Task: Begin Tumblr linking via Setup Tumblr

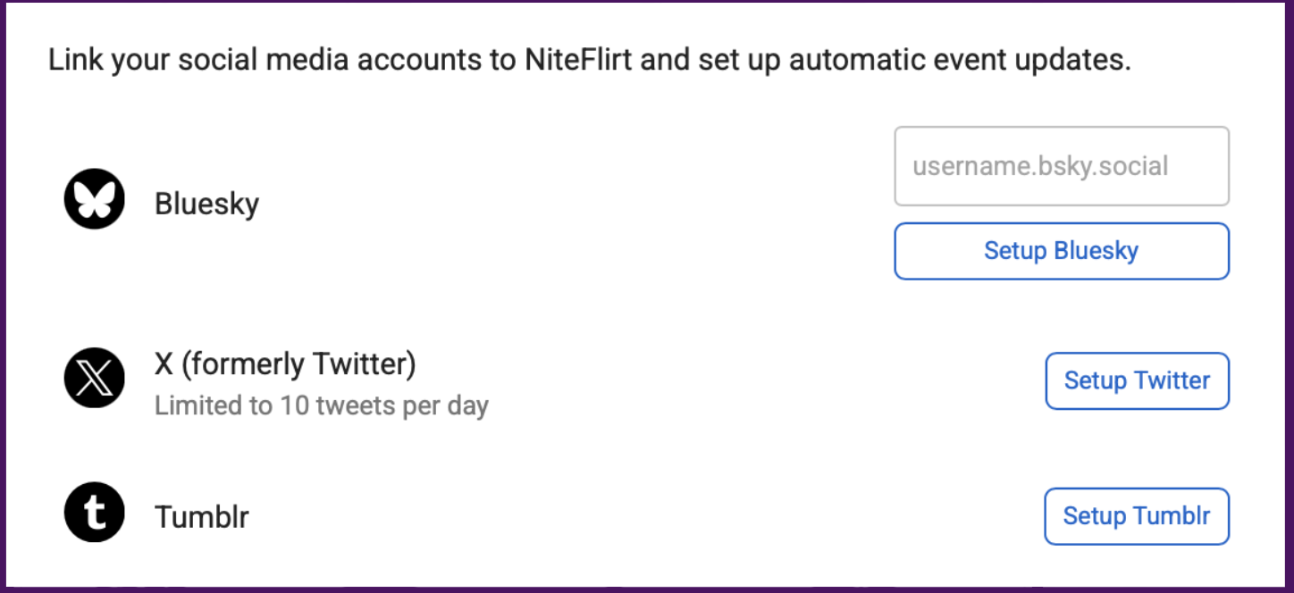Action: pyautogui.click(x=1137, y=516)
